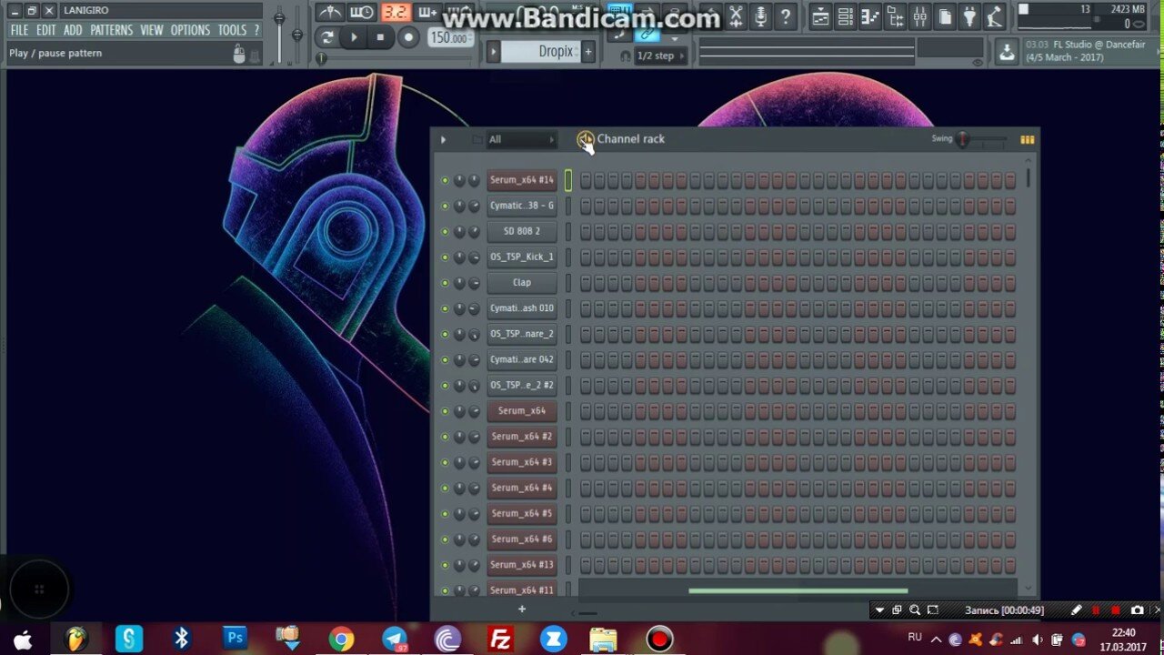
Task: Click the Channel rack speaker icon
Action: tap(585, 139)
